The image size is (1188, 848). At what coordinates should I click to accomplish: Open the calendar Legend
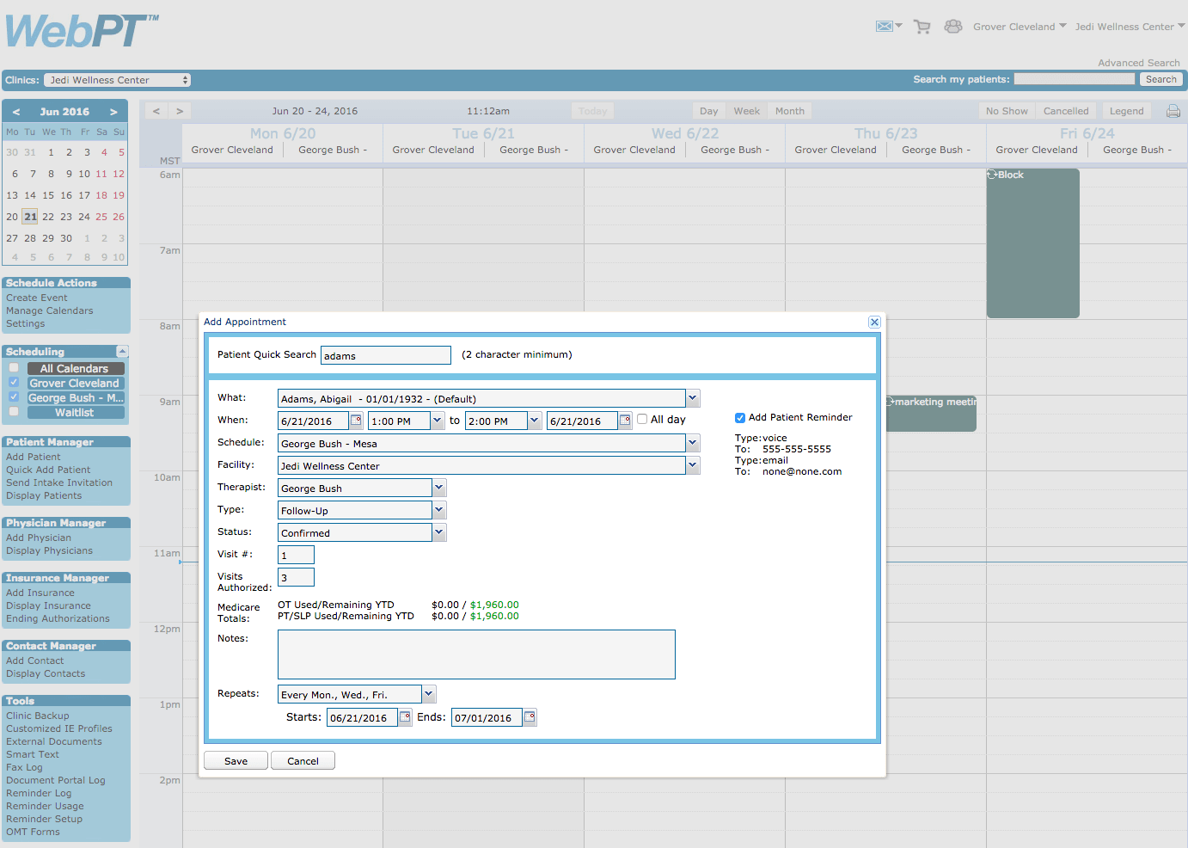pos(1126,111)
